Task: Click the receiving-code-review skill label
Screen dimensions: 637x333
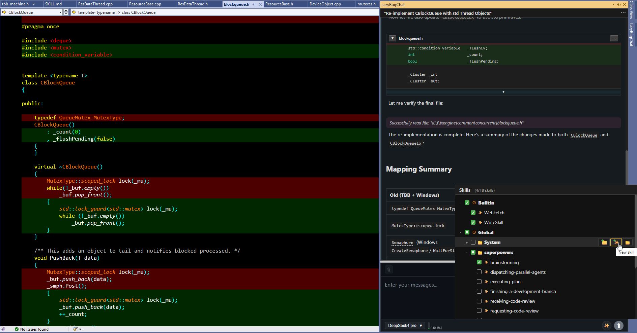Action: (513, 301)
